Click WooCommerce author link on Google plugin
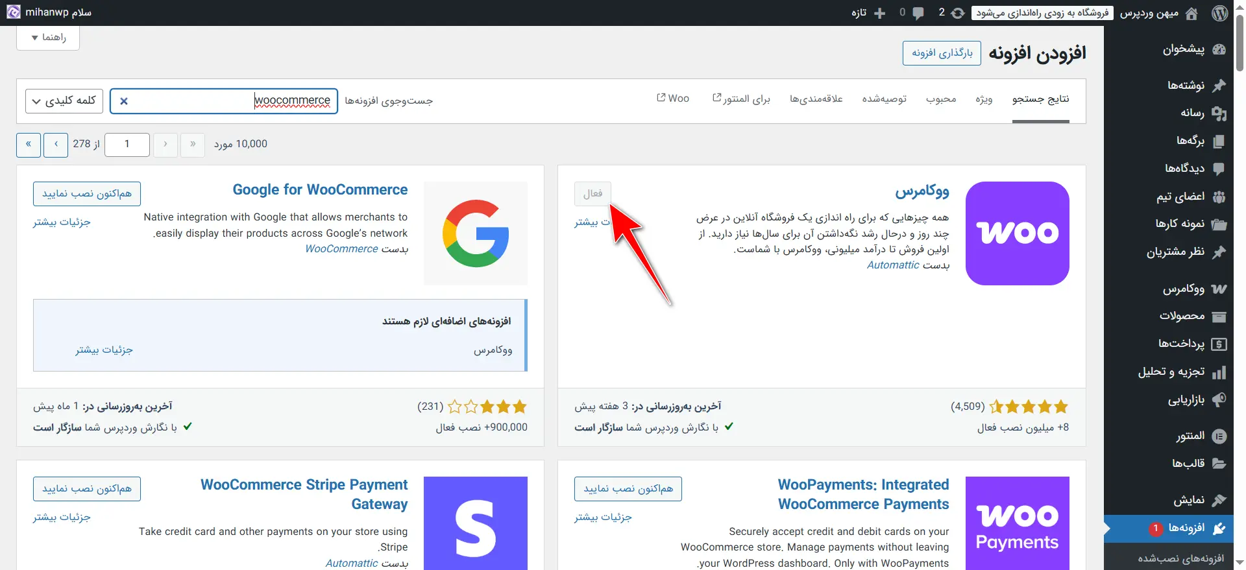The width and height of the screenshot is (1246, 570). [341, 249]
